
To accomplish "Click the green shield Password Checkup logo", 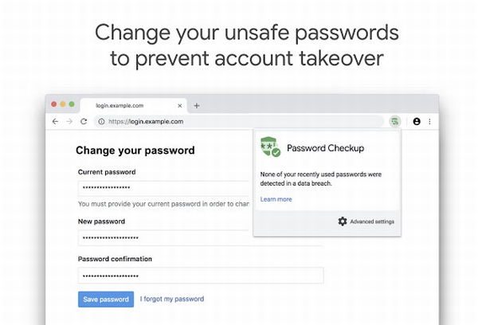I will (270, 147).
